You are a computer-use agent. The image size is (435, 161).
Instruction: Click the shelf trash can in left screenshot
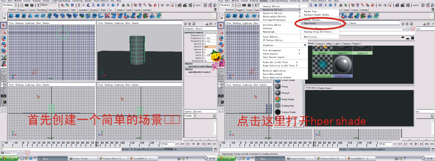[215, 10]
